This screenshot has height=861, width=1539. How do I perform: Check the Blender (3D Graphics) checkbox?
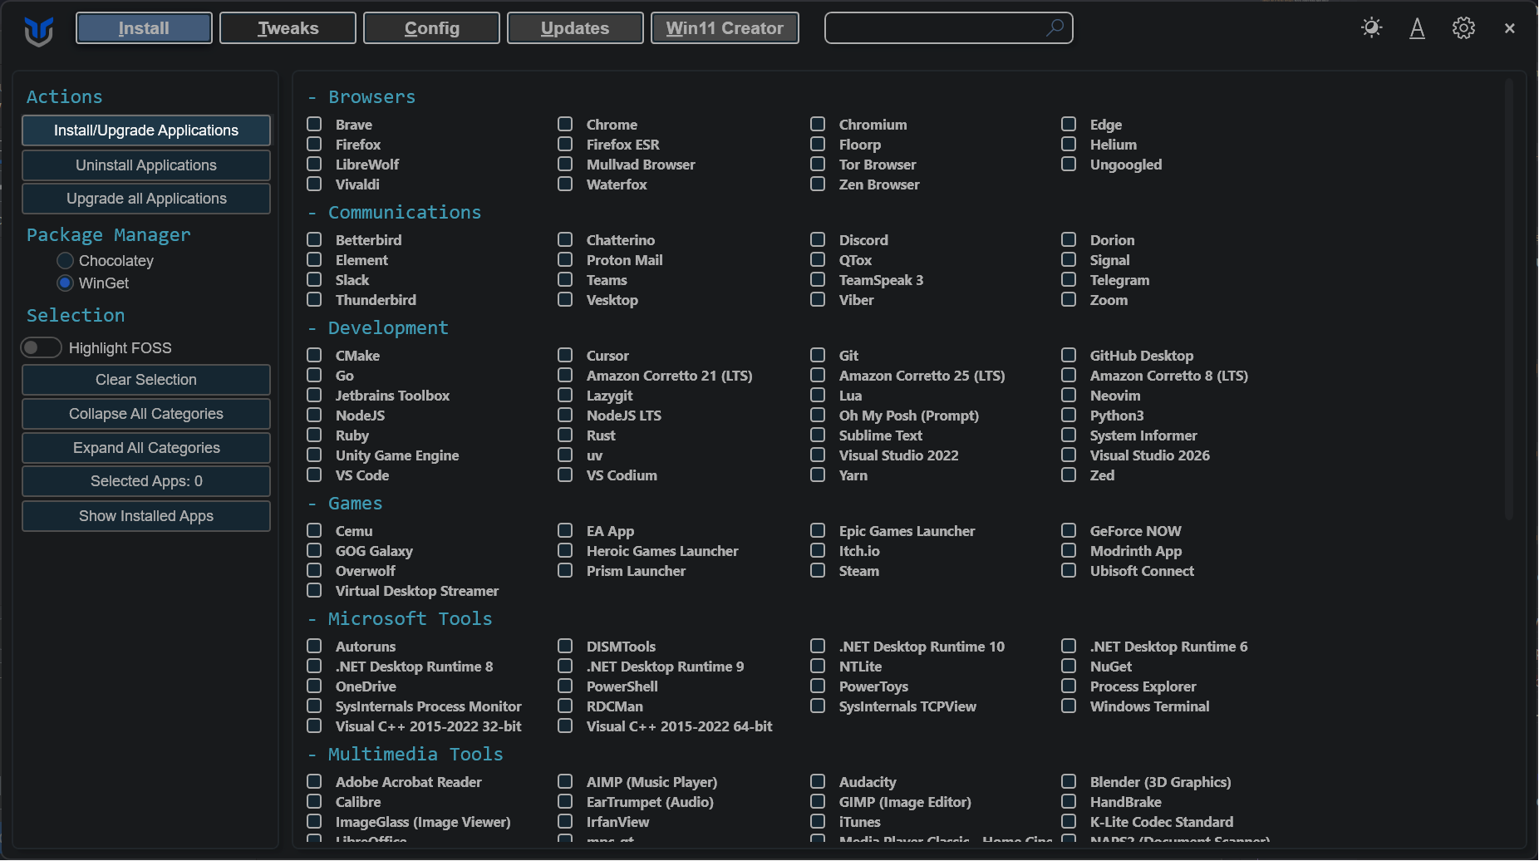[x=1069, y=781]
